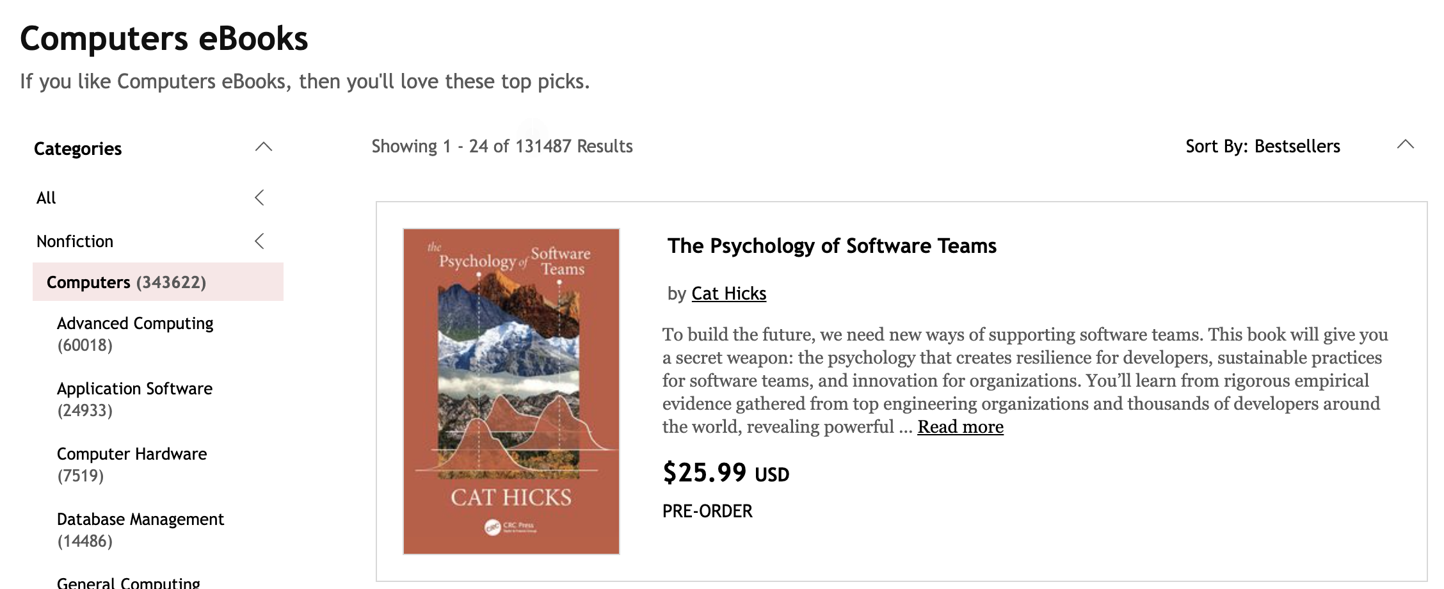Open the Application Software subcategory
The image size is (1444, 589).
click(134, 399)
